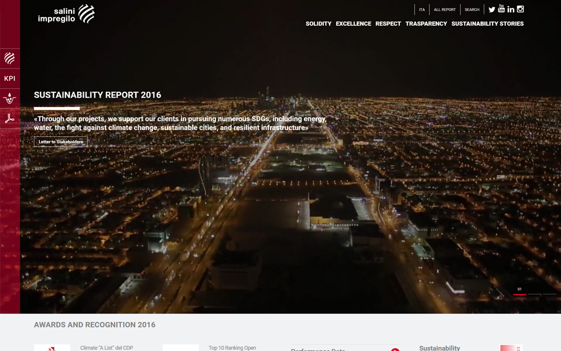
Task: Open Climate "A List" del CDP award
Action: (107, 347)
